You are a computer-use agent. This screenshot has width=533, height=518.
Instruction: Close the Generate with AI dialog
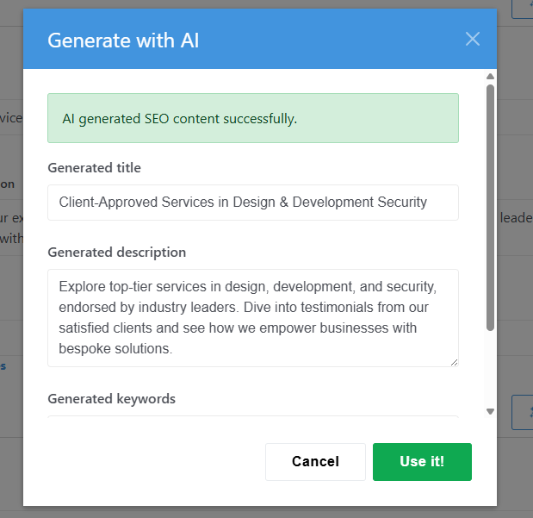coord(472,39)
